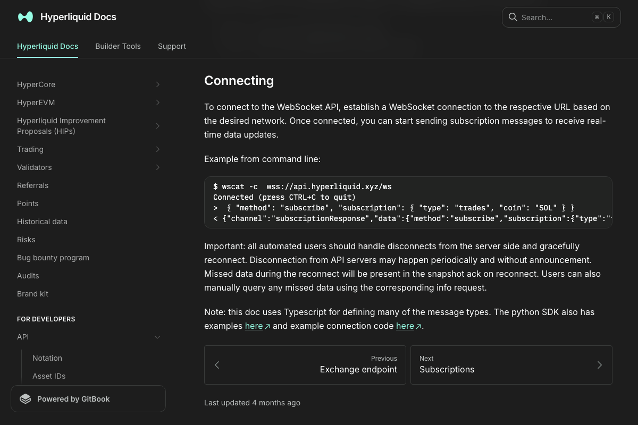Expand the HyperCore section chevron
638x425 pixels.
(158, 84)
